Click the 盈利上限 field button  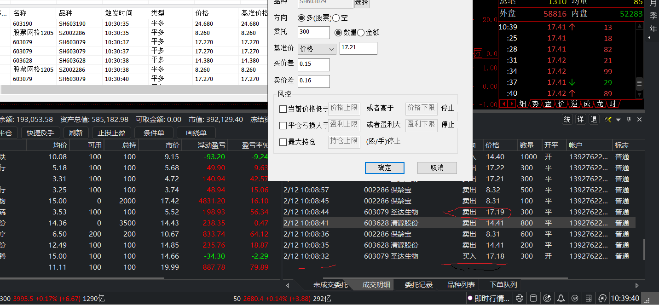click(x=344, y=125)
